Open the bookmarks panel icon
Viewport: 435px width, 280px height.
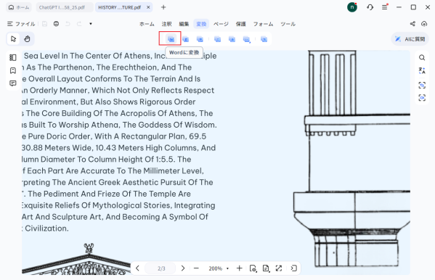[13, 70]
